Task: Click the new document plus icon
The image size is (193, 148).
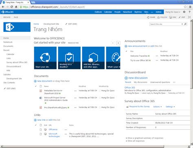Action: [x=35, y=81]
